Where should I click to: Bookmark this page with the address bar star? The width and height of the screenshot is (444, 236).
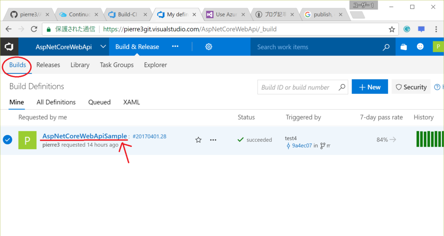click(392, 29)
